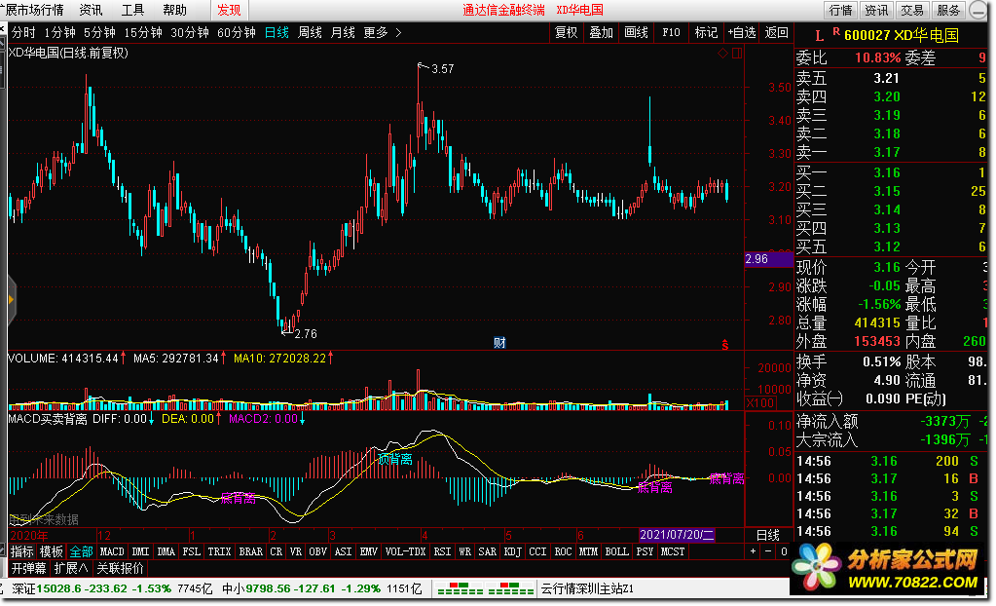Click the 服务 button at top right

coord(948,10)
